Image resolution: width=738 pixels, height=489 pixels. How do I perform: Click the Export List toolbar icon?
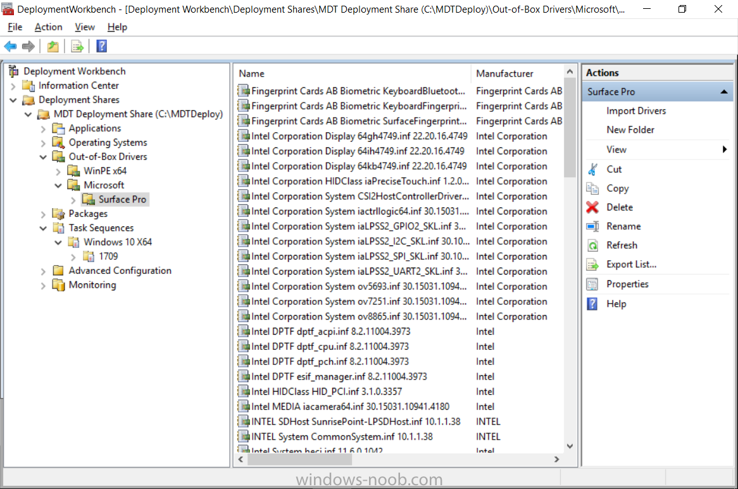(77, 46)
